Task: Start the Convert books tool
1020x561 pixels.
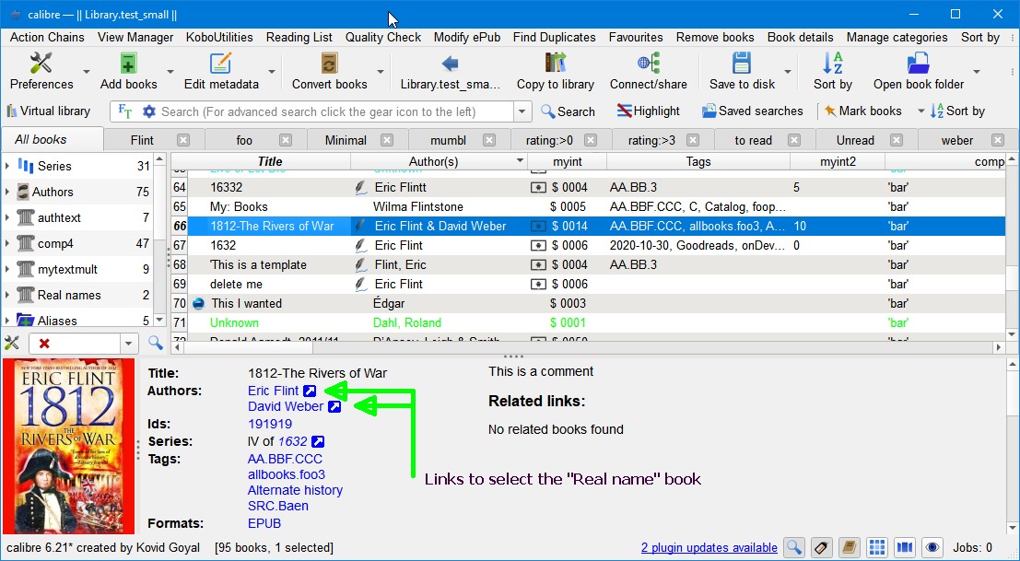Action: (329, 71)
